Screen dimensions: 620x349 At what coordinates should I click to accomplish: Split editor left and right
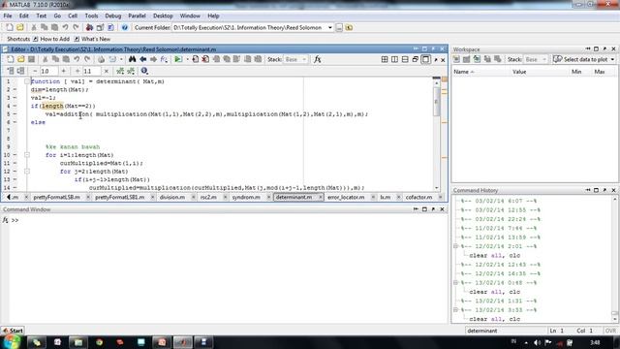pos(394,59)
